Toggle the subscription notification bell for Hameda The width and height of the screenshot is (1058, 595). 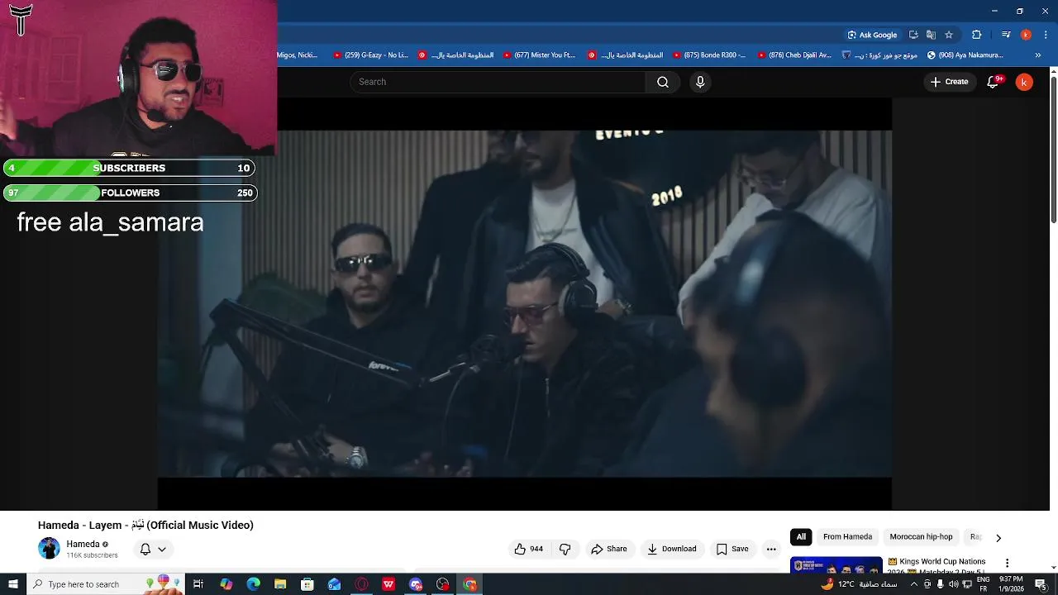153,549
